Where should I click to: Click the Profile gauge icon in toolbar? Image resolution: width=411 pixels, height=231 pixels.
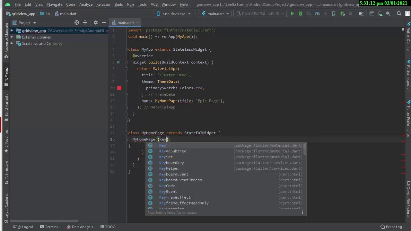(x=317, y=14)
